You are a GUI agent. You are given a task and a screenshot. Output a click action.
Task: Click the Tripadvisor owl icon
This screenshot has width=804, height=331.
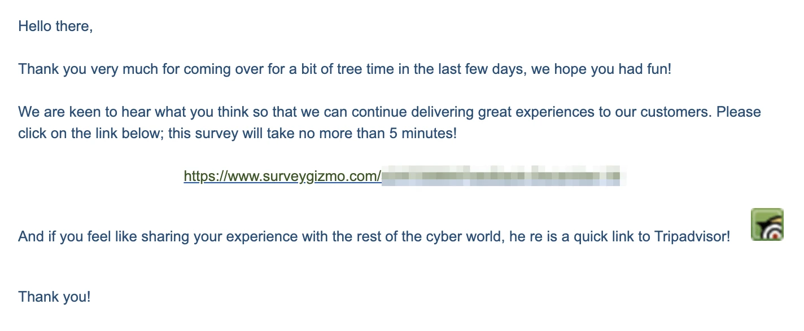point(767,224)
